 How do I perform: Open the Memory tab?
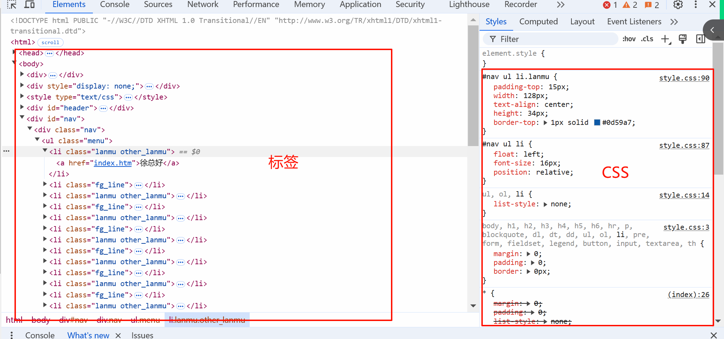coord(309,4)
